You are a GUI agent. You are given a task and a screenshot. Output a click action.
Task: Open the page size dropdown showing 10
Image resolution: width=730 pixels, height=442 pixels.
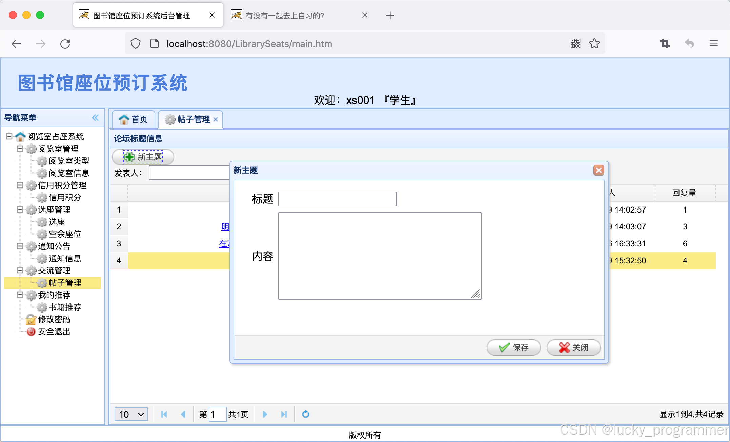[x=131, y=414]
